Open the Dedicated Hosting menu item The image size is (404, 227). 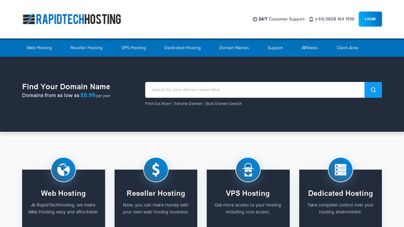(x=182, y=48)
